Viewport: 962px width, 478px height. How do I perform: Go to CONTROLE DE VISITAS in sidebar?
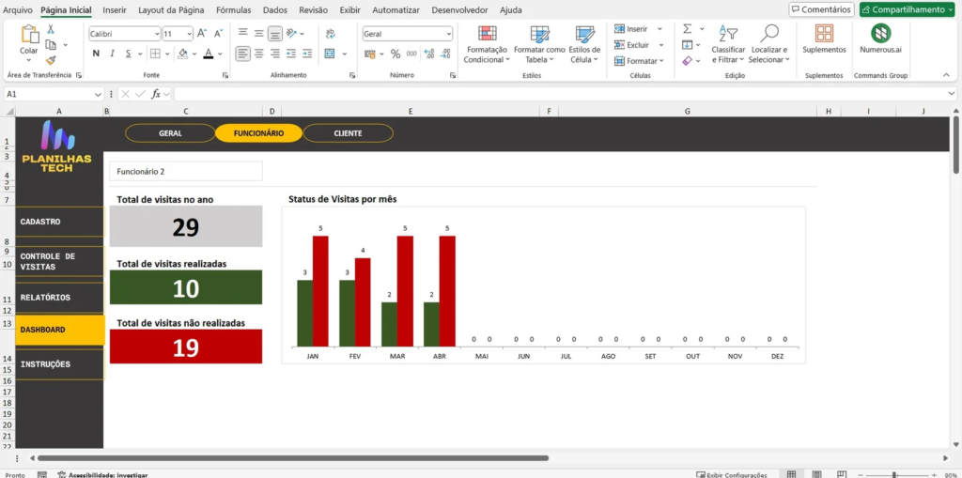pyautogui.click(x=58, y=261)
